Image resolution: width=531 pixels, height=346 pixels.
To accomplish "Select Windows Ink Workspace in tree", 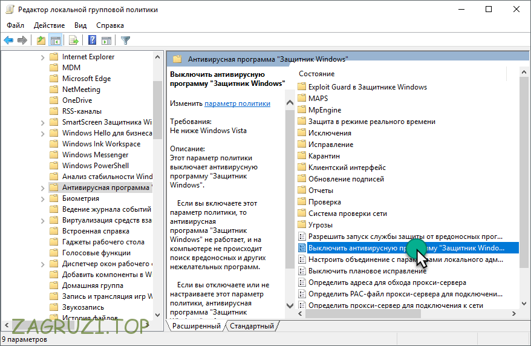I will click(101, 144).
